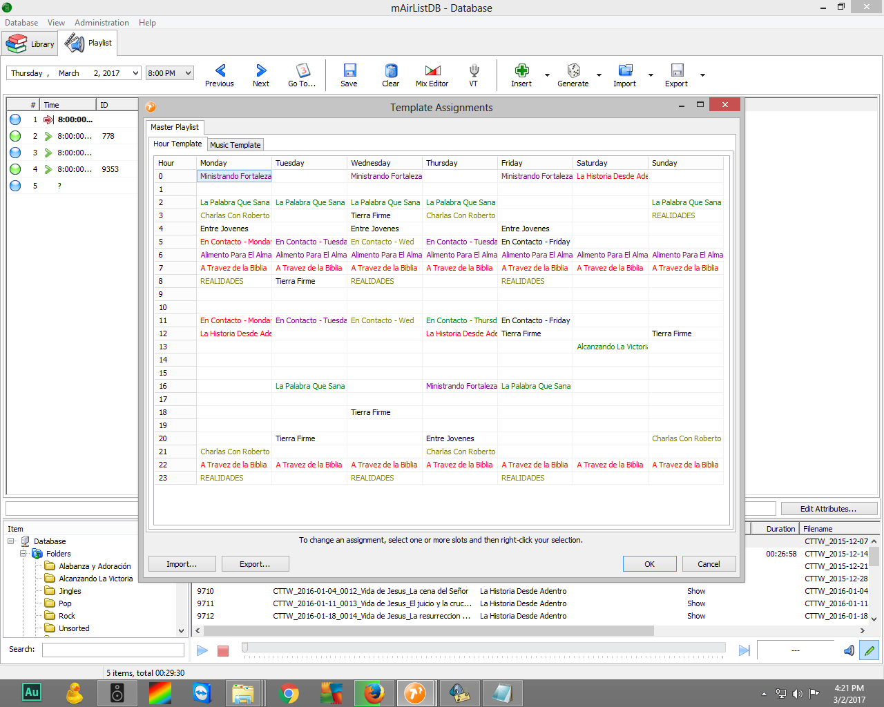
Task: Open Adobe Audition from the taskbar
Action: point(32,693)
